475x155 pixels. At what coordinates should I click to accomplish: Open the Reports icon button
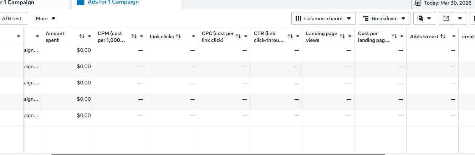coord(424,18)
